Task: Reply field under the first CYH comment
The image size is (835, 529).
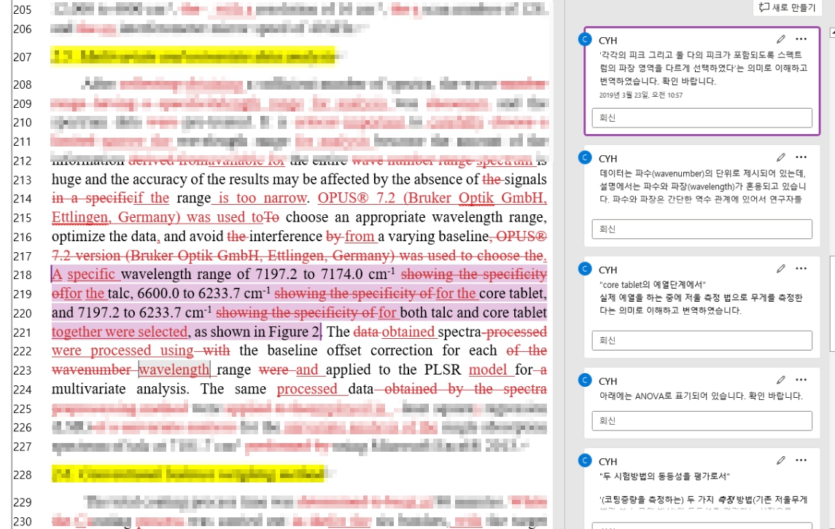Action: 702,117
